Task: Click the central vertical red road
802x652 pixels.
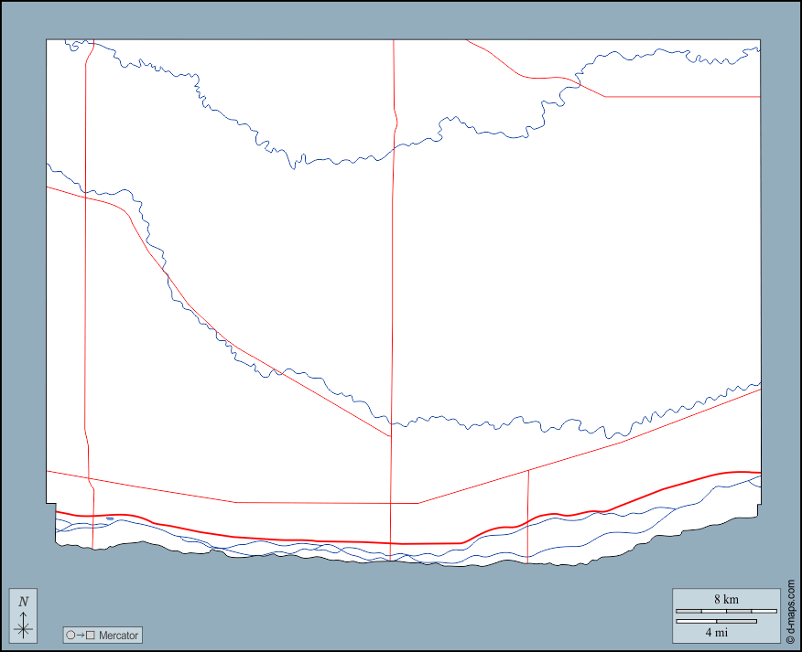Action: pyautogui.click(x=393, y=274)
